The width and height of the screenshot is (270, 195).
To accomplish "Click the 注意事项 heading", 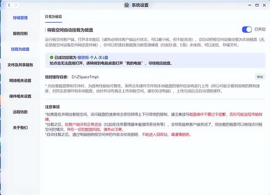I will [x=52, y=107].
